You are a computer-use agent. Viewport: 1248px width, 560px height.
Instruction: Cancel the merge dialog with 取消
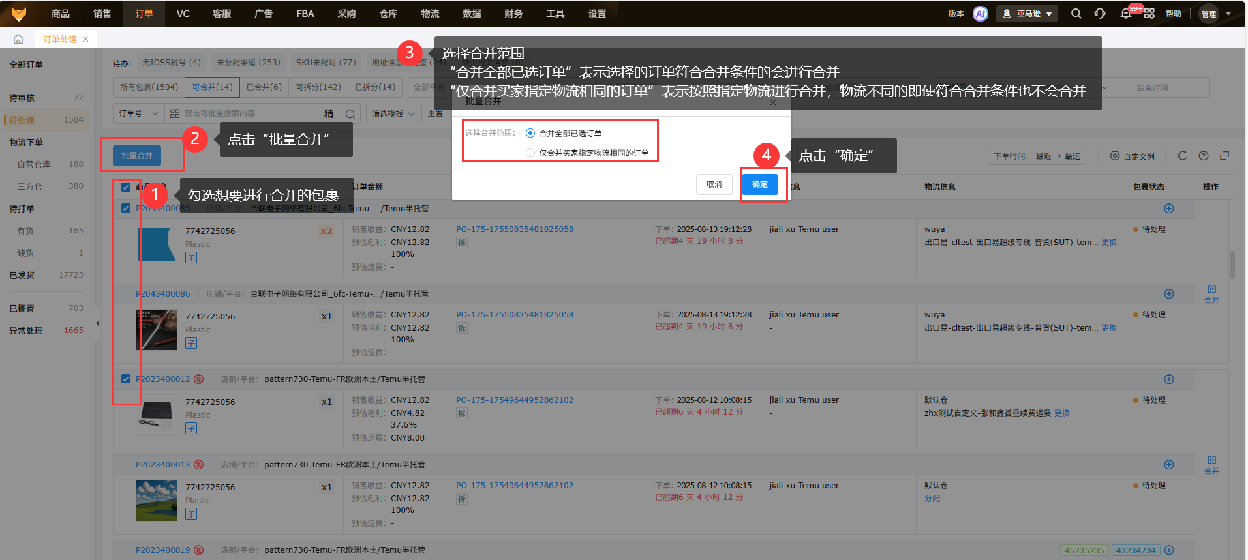pyautogui.click(x=714, y=184)
